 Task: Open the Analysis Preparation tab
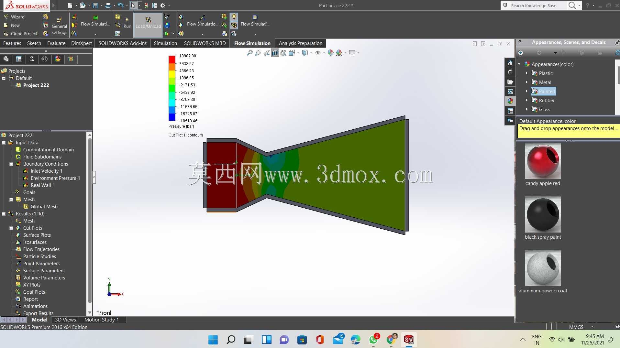coord(300,43)
